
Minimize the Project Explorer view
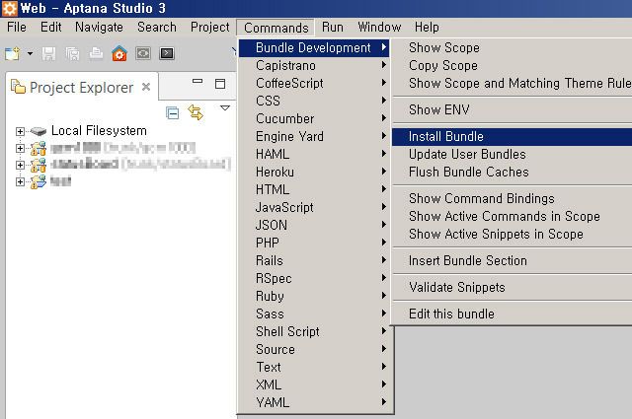pos(197,82)
